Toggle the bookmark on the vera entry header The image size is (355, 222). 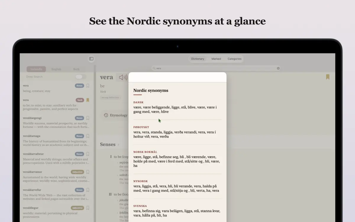coord(328,77)
